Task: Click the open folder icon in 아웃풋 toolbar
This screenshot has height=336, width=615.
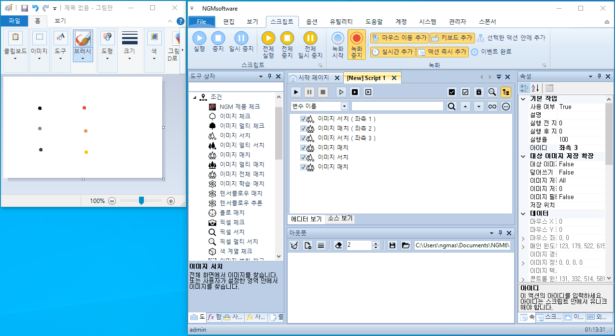Action: pyautogui.click(x=406, y=245)
